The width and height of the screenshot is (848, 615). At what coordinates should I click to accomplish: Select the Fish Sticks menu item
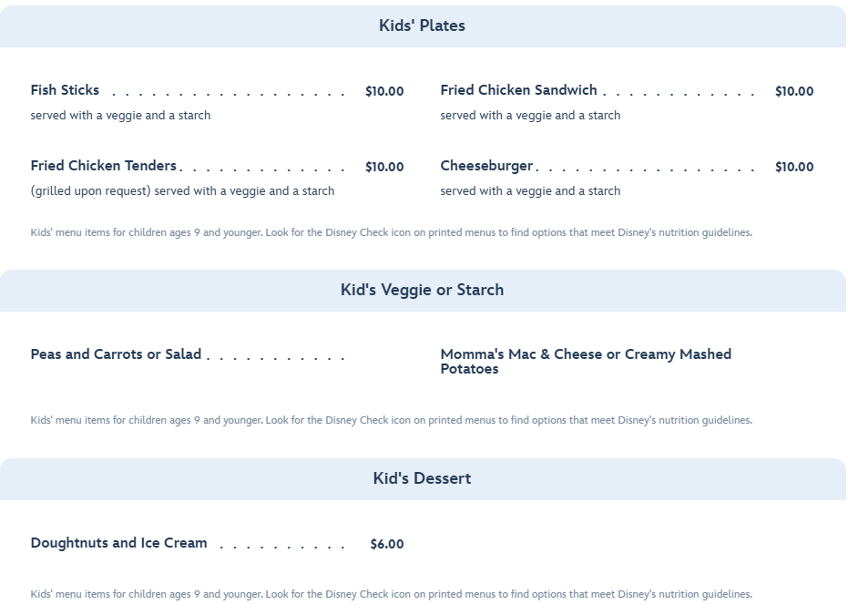(x=65, y=90)
